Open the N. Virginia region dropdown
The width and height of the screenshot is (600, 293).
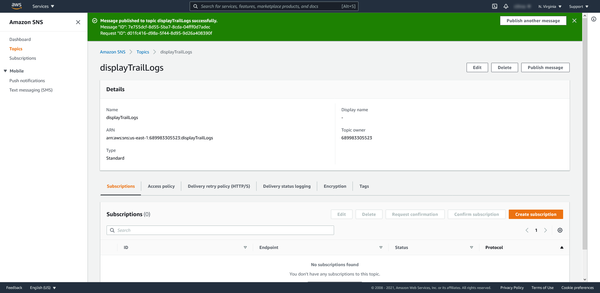pyautogui.click(x=550, y=6)
